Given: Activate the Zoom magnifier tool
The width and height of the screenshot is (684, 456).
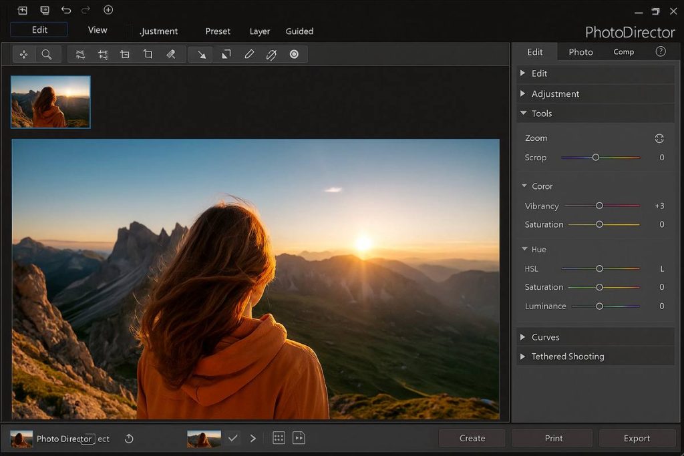Looking at the screenshot, I should pos(47,54).
